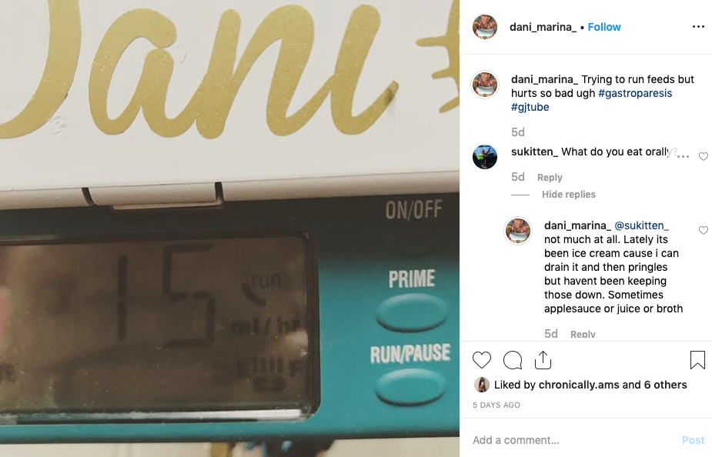Open the #gastroparesis hashtag
The width and height of the screenshot is (712, 457).
click(x=635, y=93)
